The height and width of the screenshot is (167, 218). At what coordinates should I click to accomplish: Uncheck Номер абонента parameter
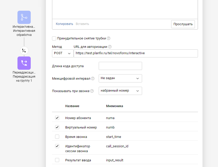(57, 118)
